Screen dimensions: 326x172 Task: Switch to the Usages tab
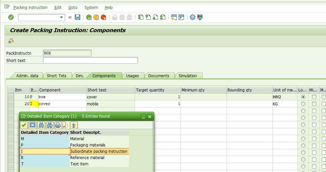coord(132,76)
